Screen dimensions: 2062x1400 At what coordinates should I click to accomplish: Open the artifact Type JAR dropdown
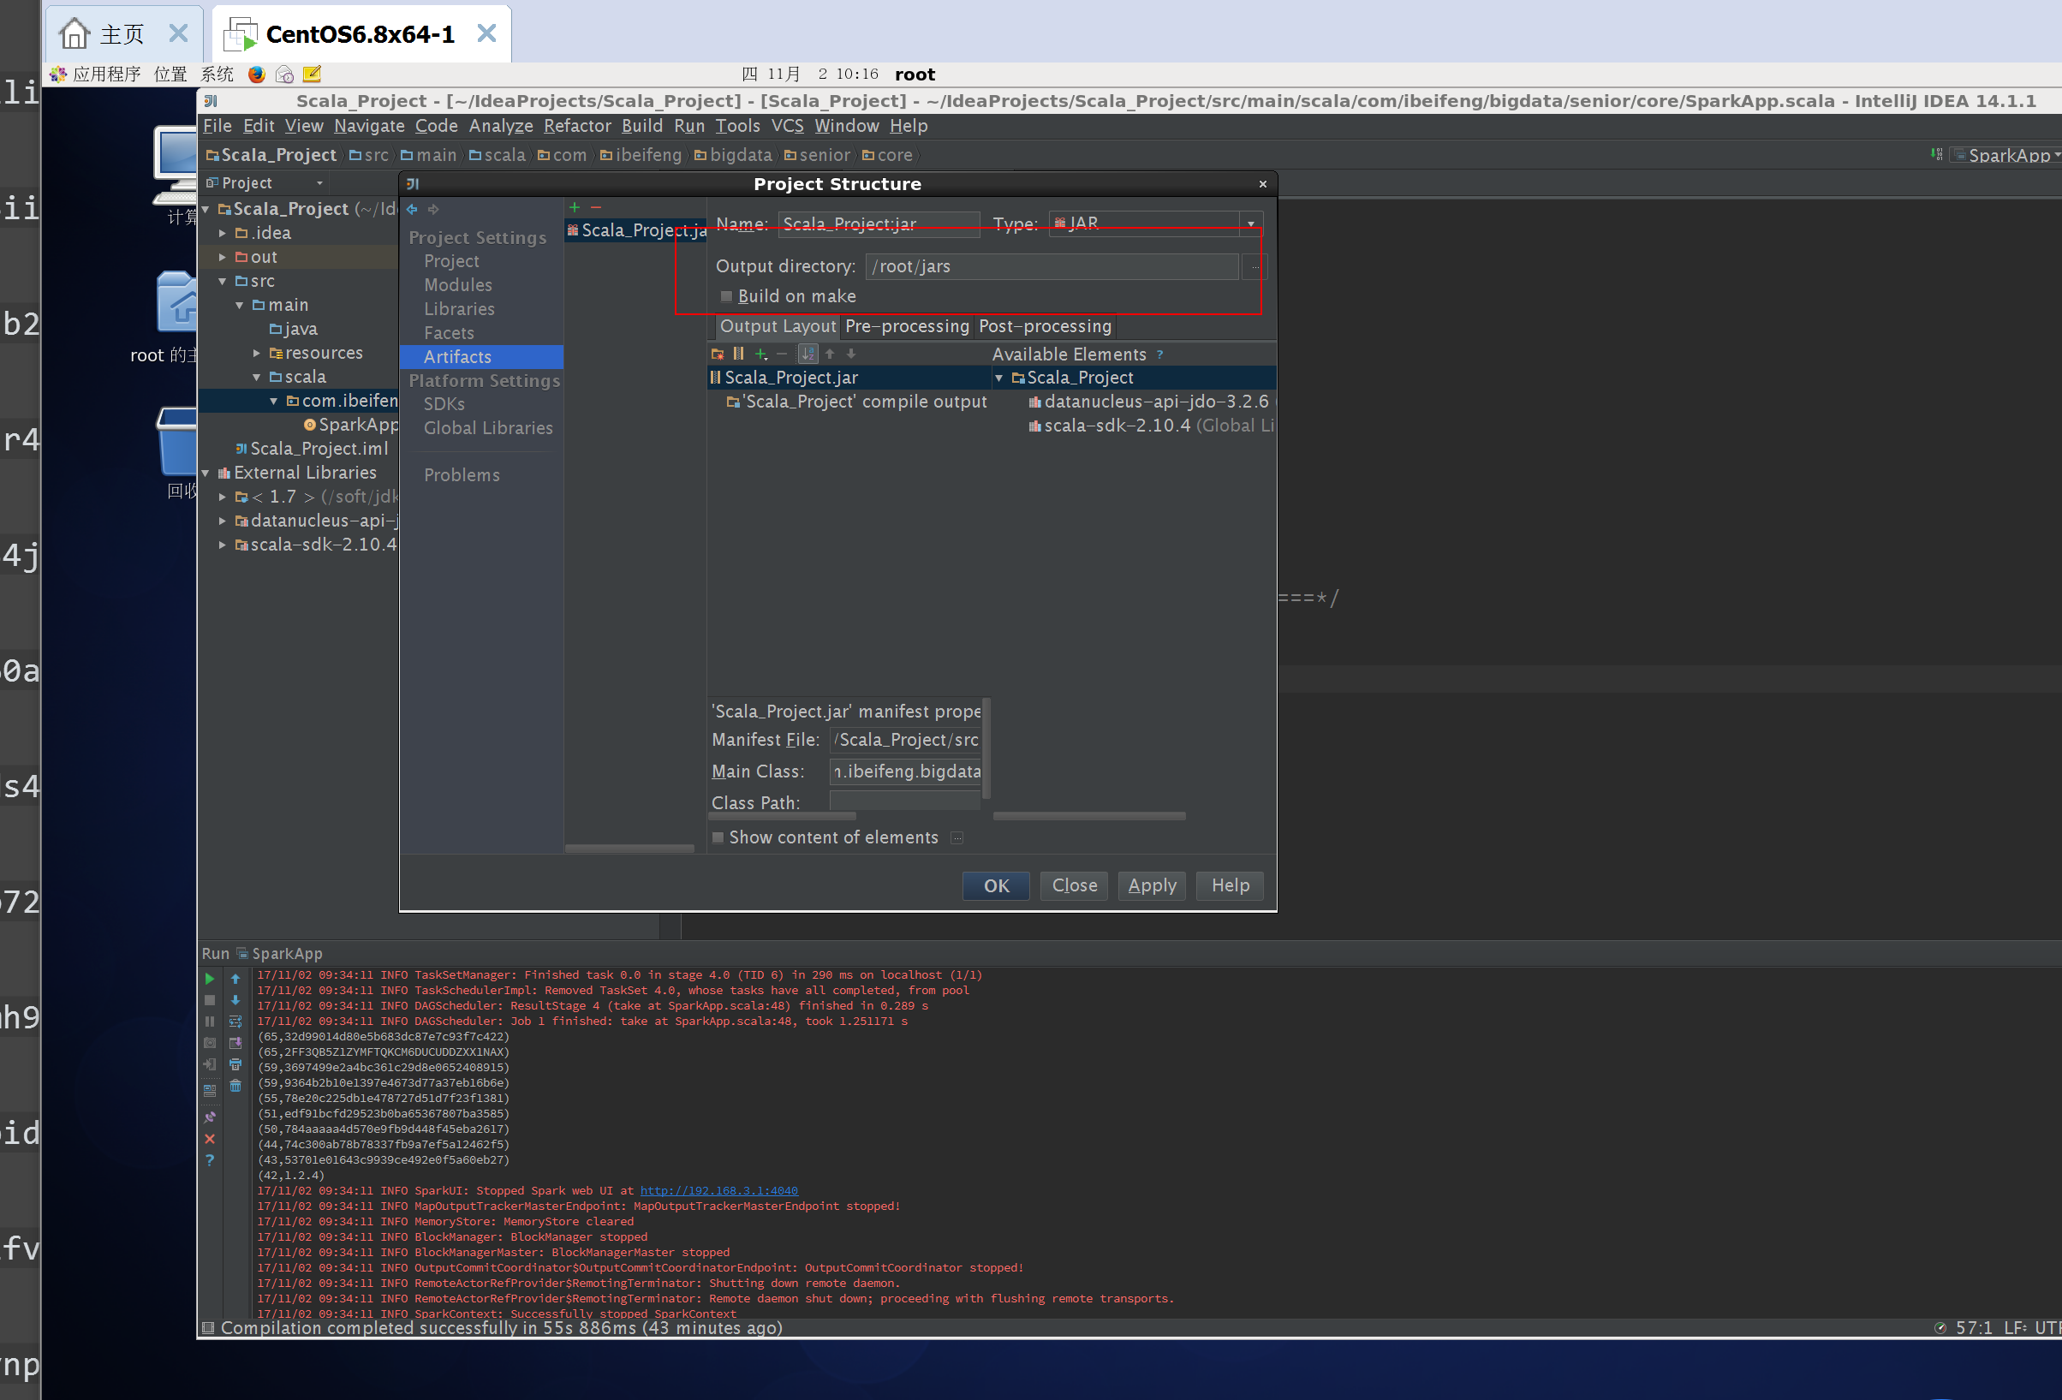[1250, 223]
